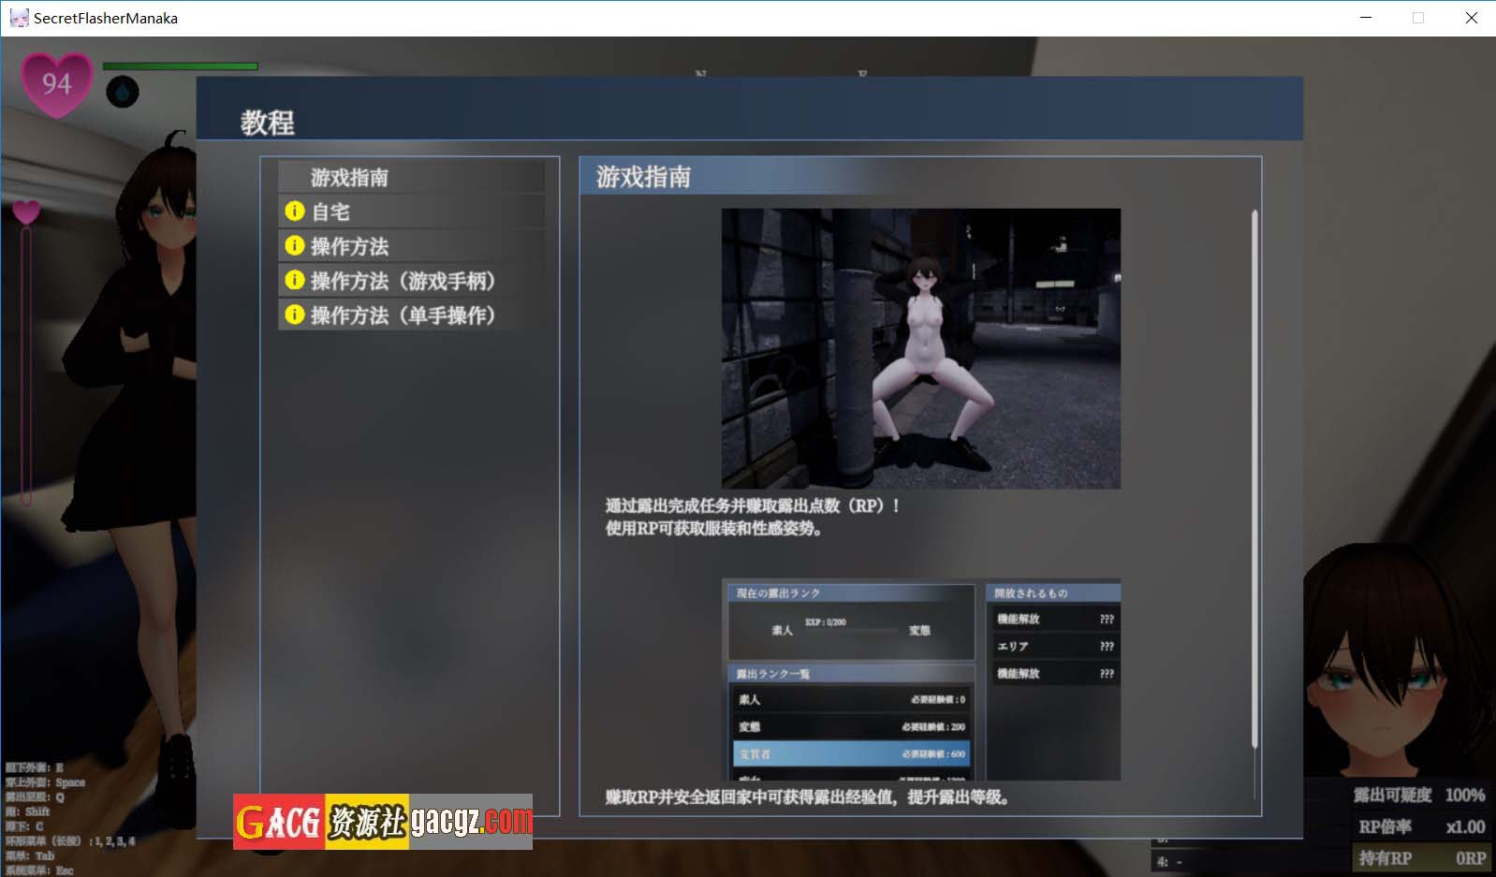Click the highlighted blue rank row in the rank list image

coord(851,753)
